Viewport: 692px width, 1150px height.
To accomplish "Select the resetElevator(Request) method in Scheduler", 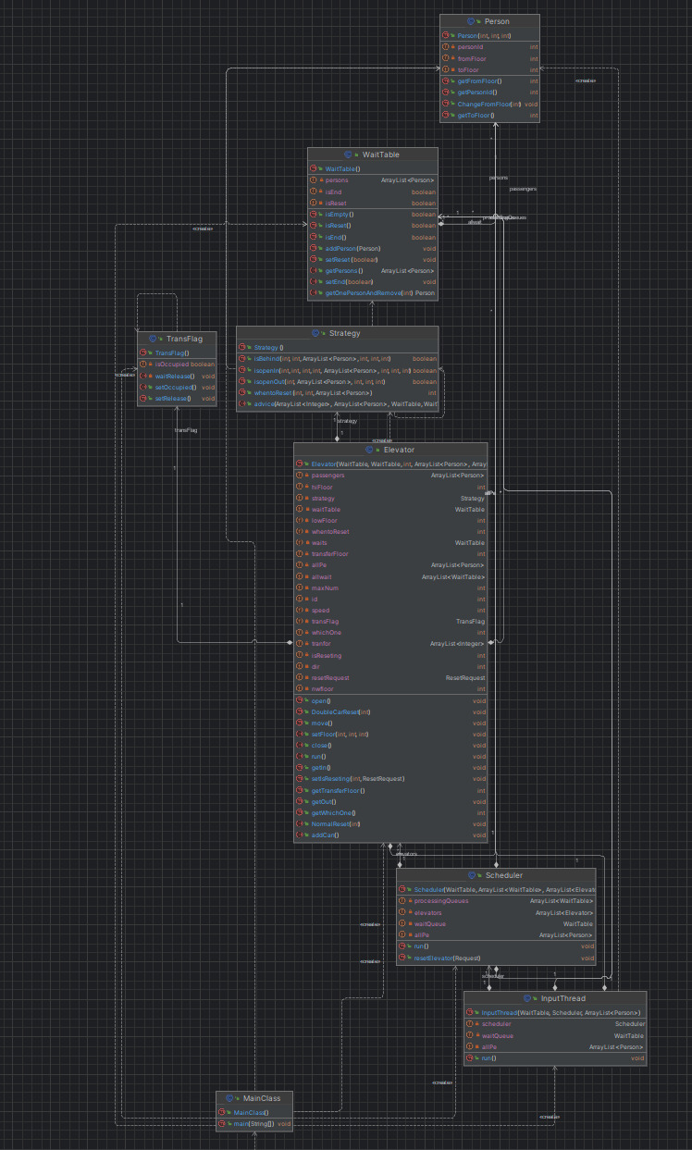I will (x=496, y=958).
